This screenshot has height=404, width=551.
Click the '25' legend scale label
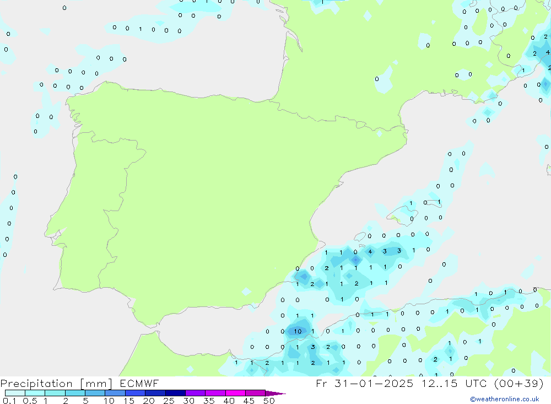[x=169, y=401]
